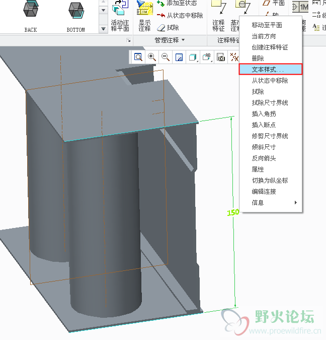Click the 显示注释 show annotations icon
Image resolution: width=326 pixels, height=340 pixels.
[144, 17]
